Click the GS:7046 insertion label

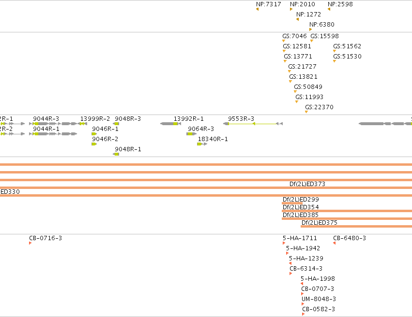pyautogui.click(x=294, y=36)
